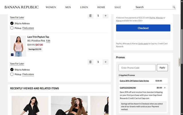This screenshot has width=183, height=115.
Task: Open the Feedback side tab
Action: [179, 62]
